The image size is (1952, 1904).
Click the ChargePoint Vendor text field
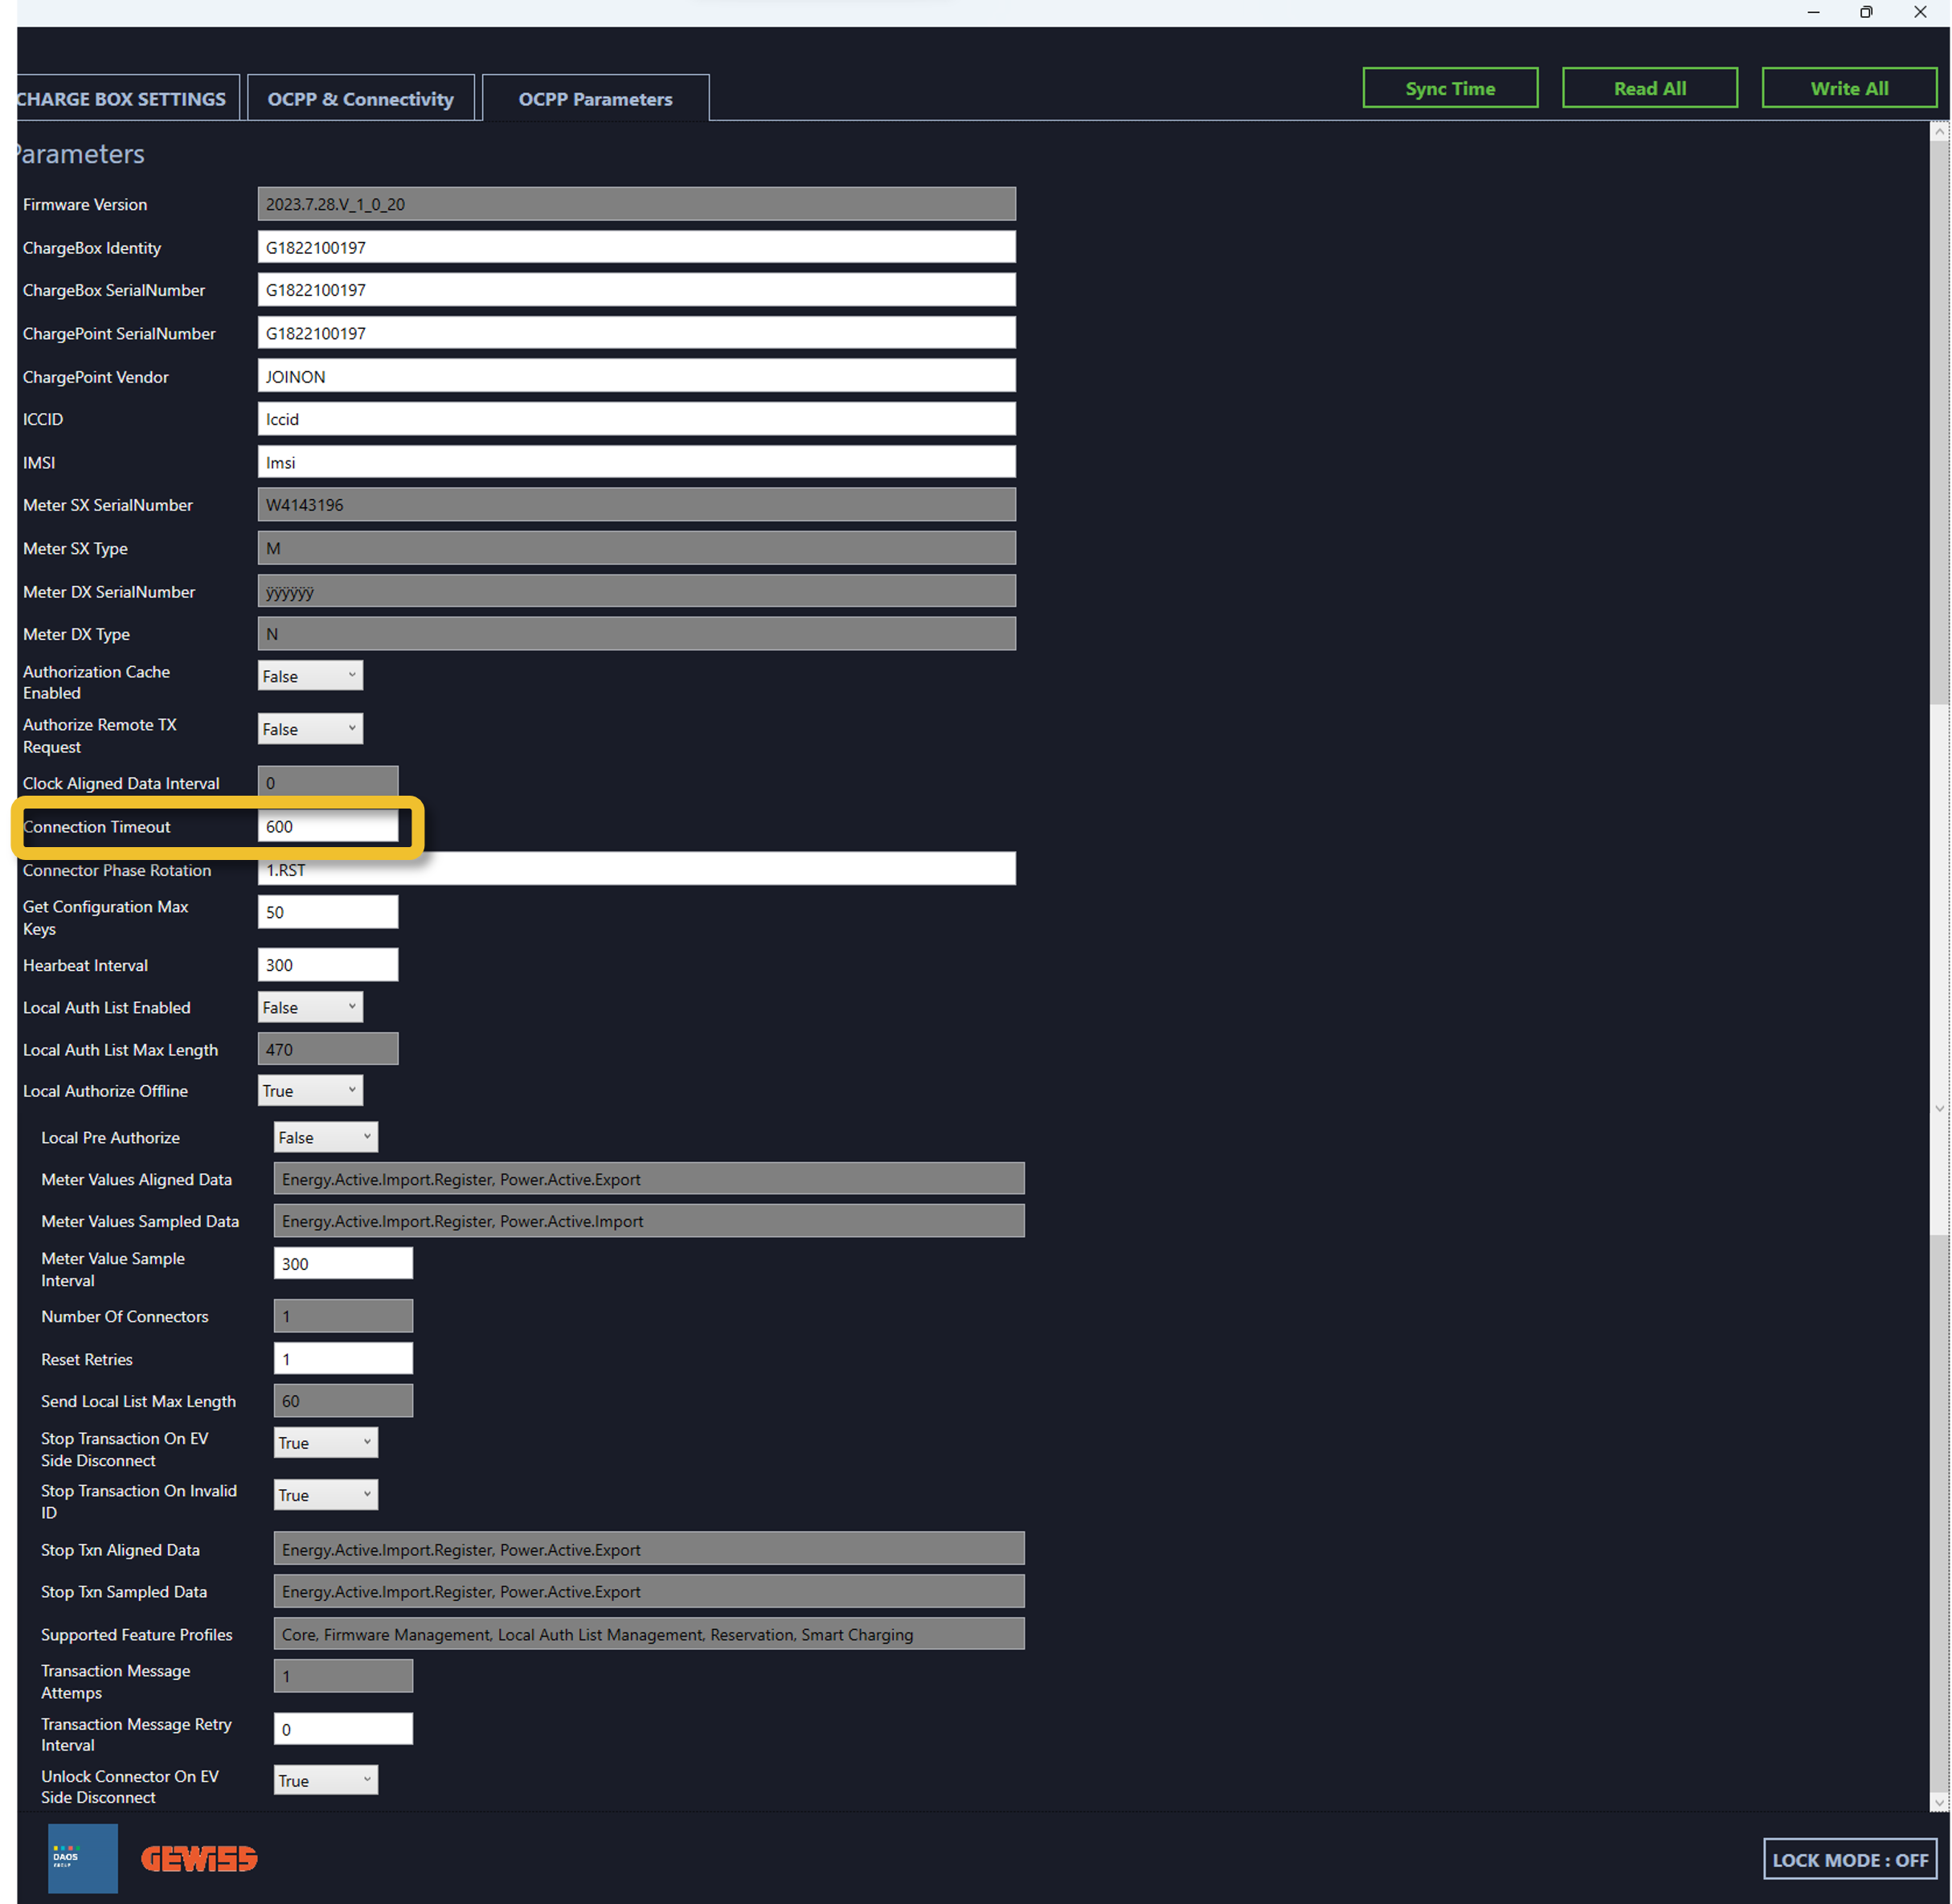(x=636, y=377)
